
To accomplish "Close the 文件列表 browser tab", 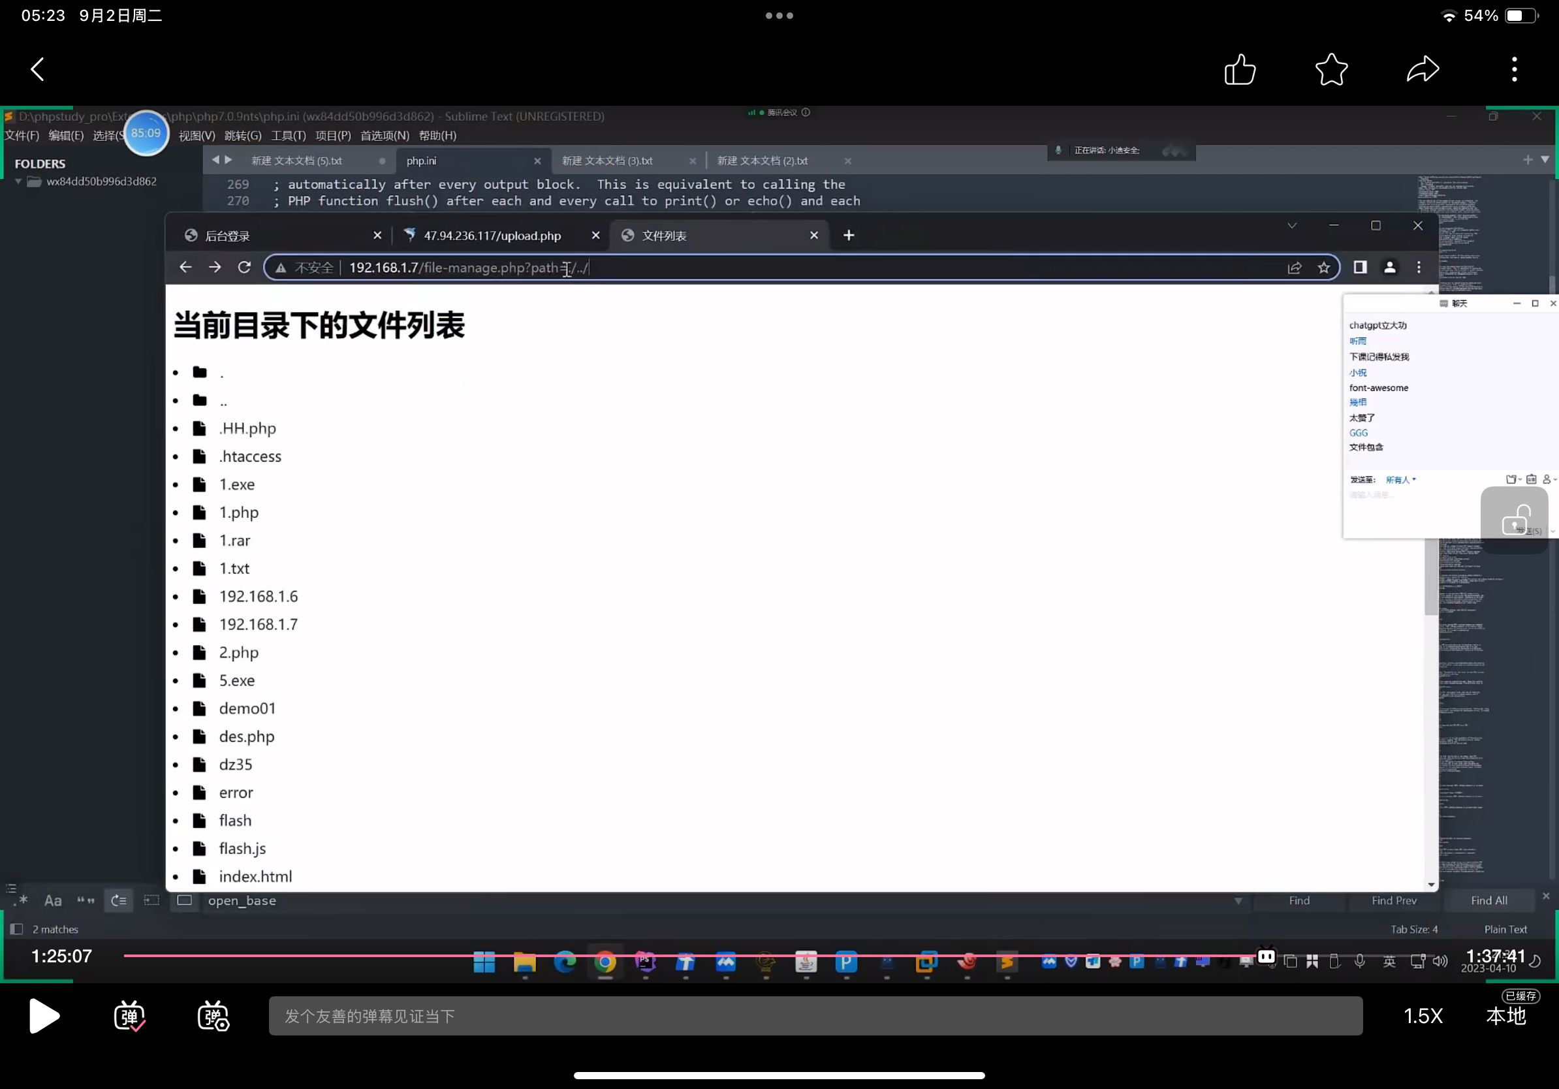I will (x=813, y=236).
